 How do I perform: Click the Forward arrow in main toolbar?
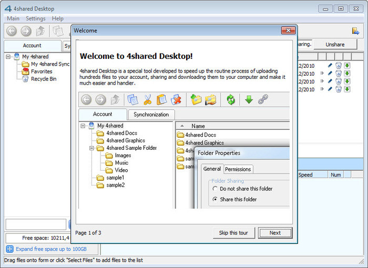26,31
